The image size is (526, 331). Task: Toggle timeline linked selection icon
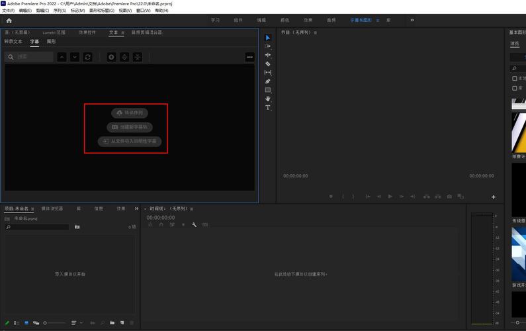(172, 225)
